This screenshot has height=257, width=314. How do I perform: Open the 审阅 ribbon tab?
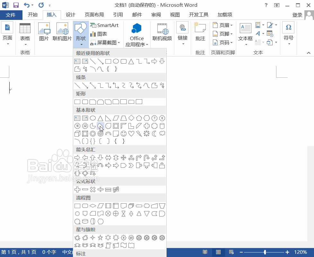point(156,14)
